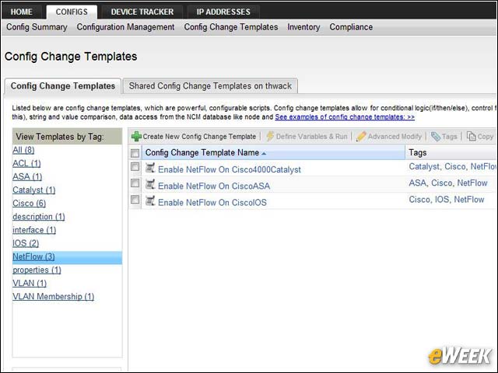Click Advanced Modify button
Viewport: 498px width, 373px height.
(x=389, y=137)
